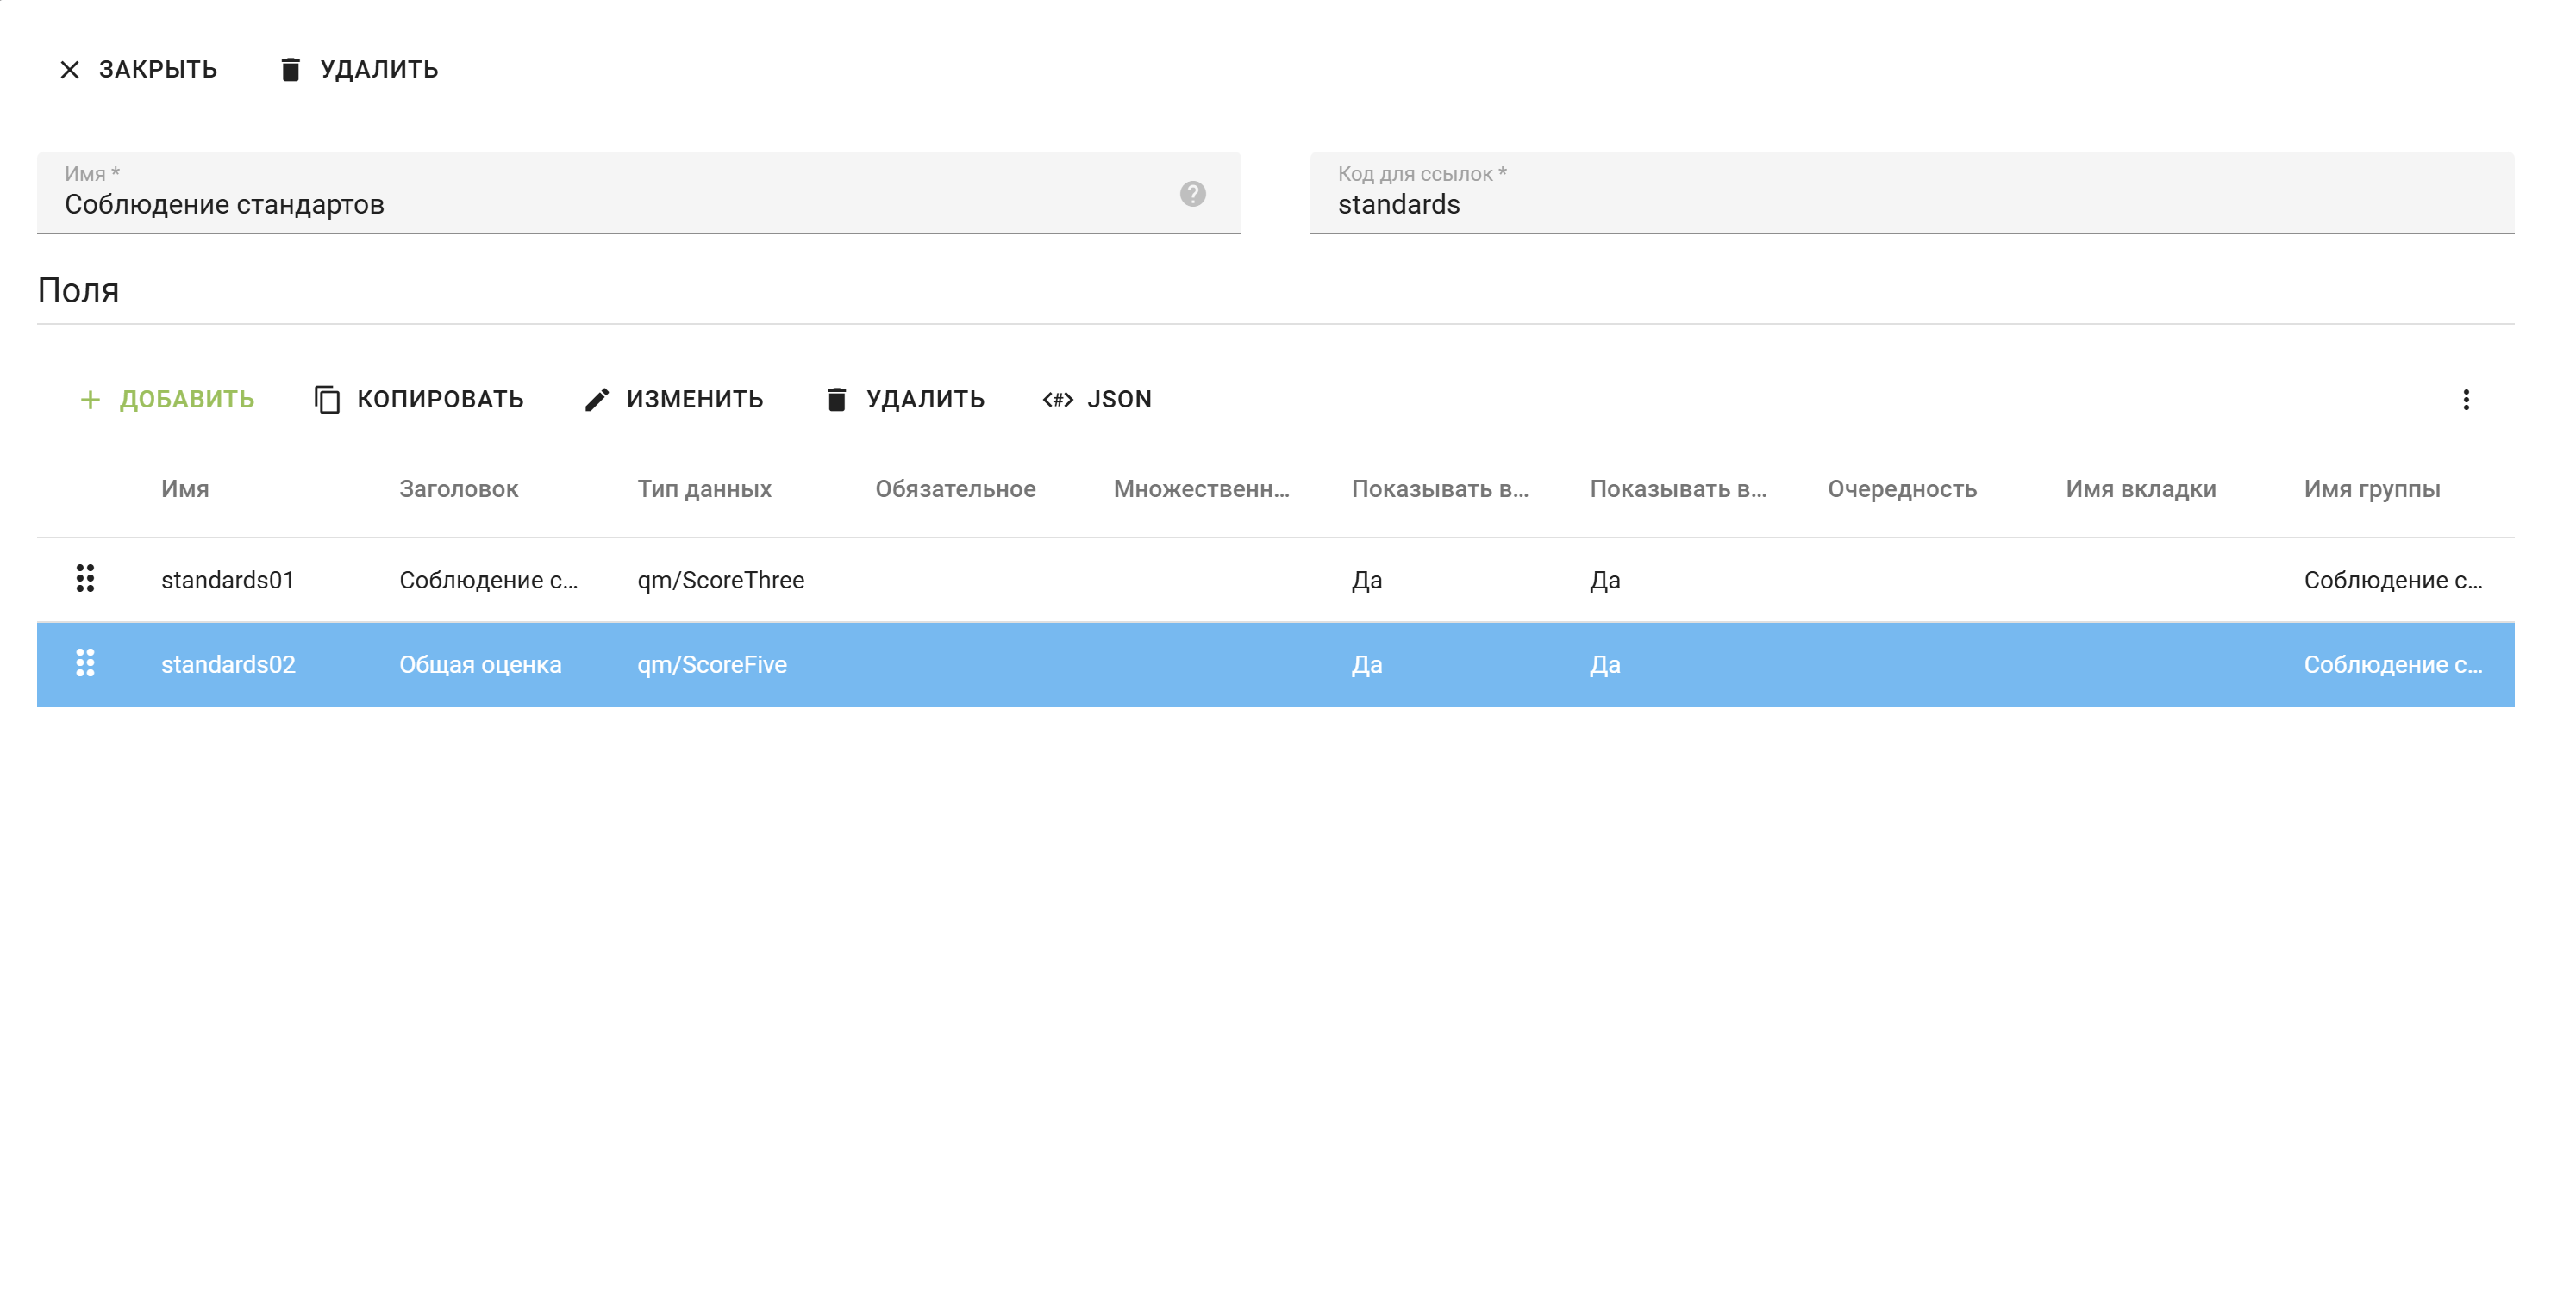Select the qm/ScoreFive cell
Viewport: 2576px width, 1300px height.
point(712,664)
